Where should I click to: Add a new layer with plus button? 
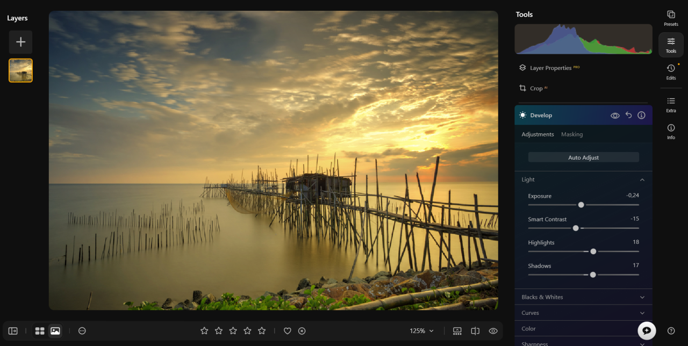20,42
